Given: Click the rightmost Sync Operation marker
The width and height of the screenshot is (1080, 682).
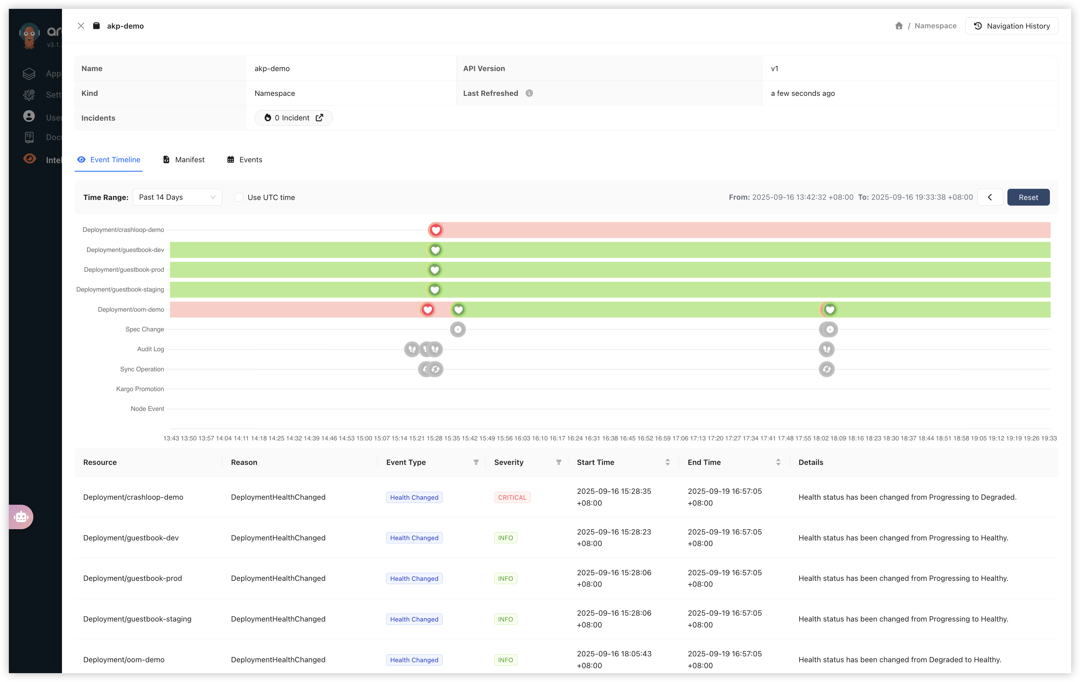Looking at the screenshot, I should [827, 370].
